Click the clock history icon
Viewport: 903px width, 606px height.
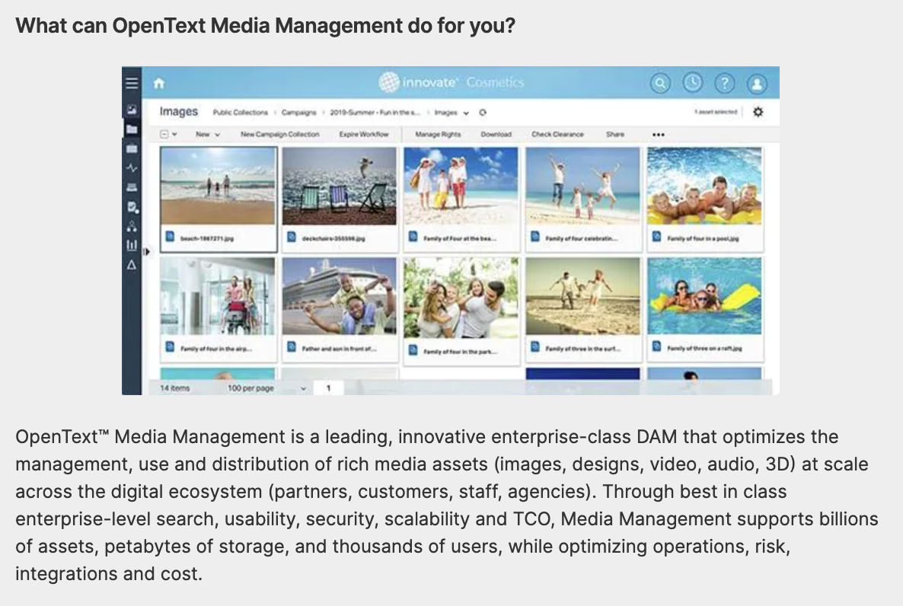pyautogui.click(x=693, y=83)
